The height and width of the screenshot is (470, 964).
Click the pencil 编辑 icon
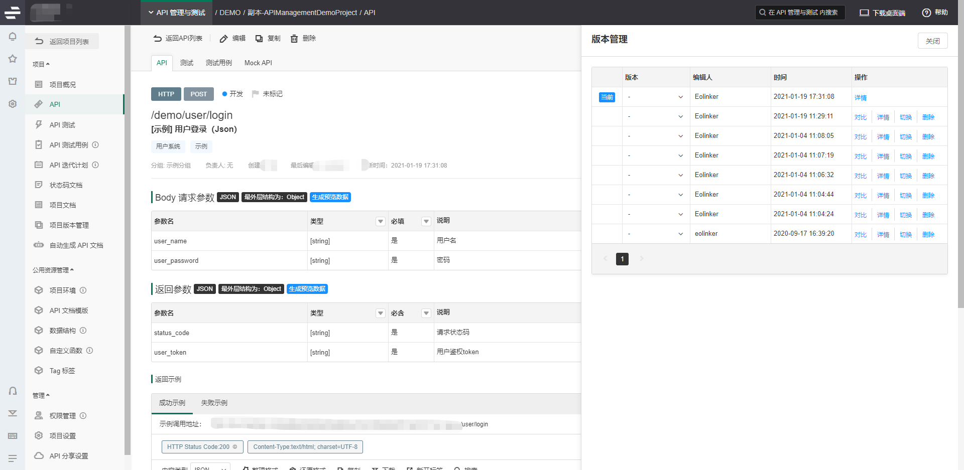click(224, 39)
